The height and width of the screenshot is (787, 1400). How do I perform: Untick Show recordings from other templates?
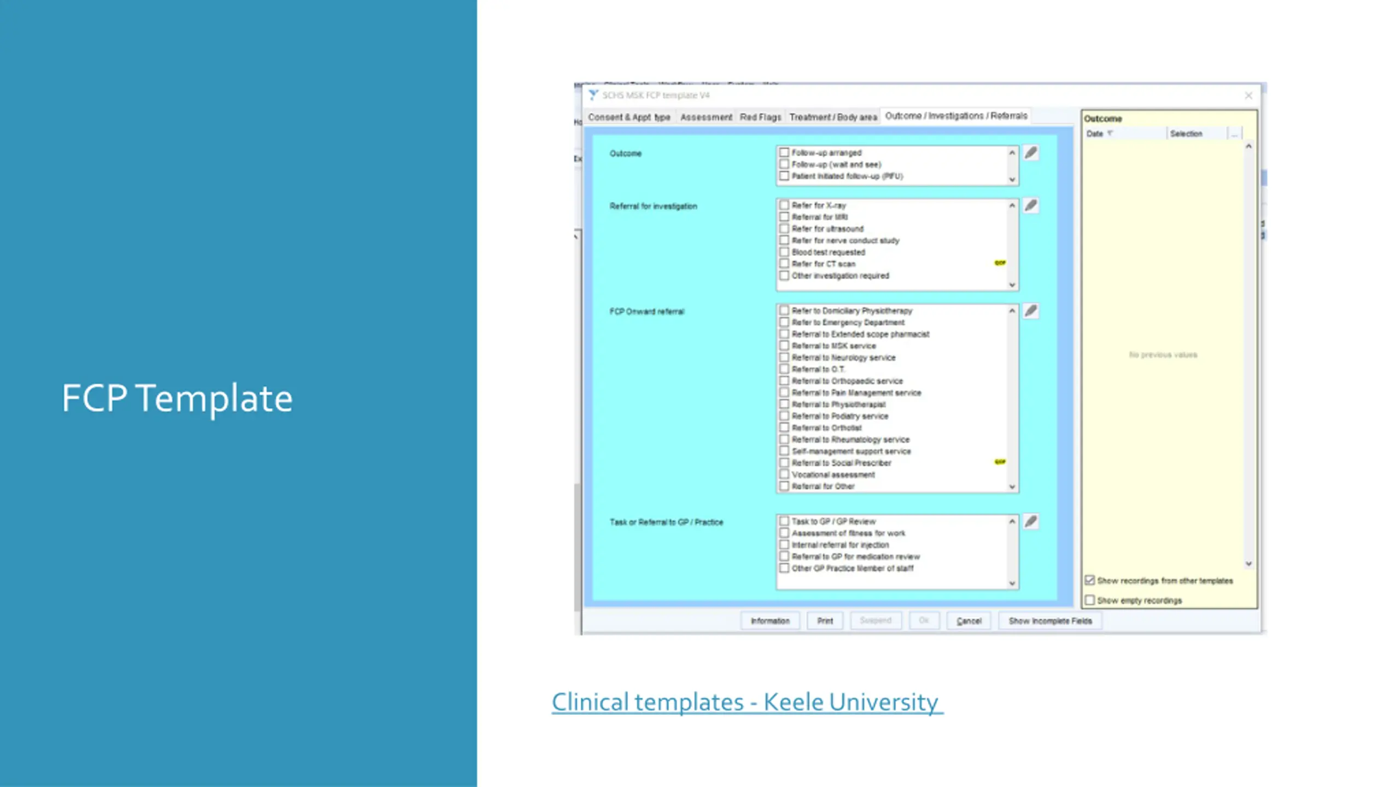coord(1090,580)
